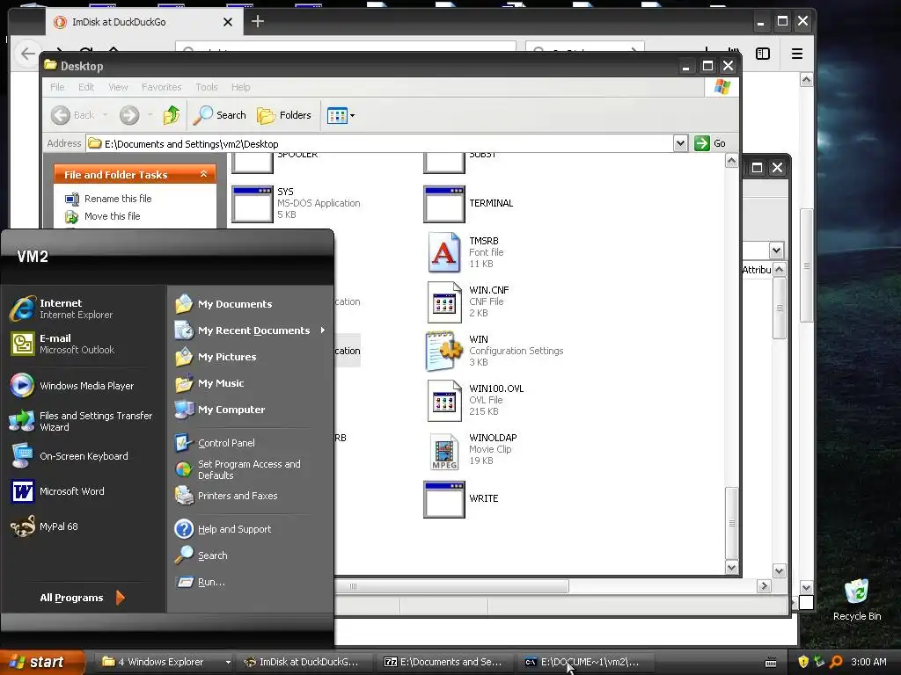This screenshot has width=901, height=675.
Task: Open Windows Explorer taskbar group
Action: [x=164, y=662]
